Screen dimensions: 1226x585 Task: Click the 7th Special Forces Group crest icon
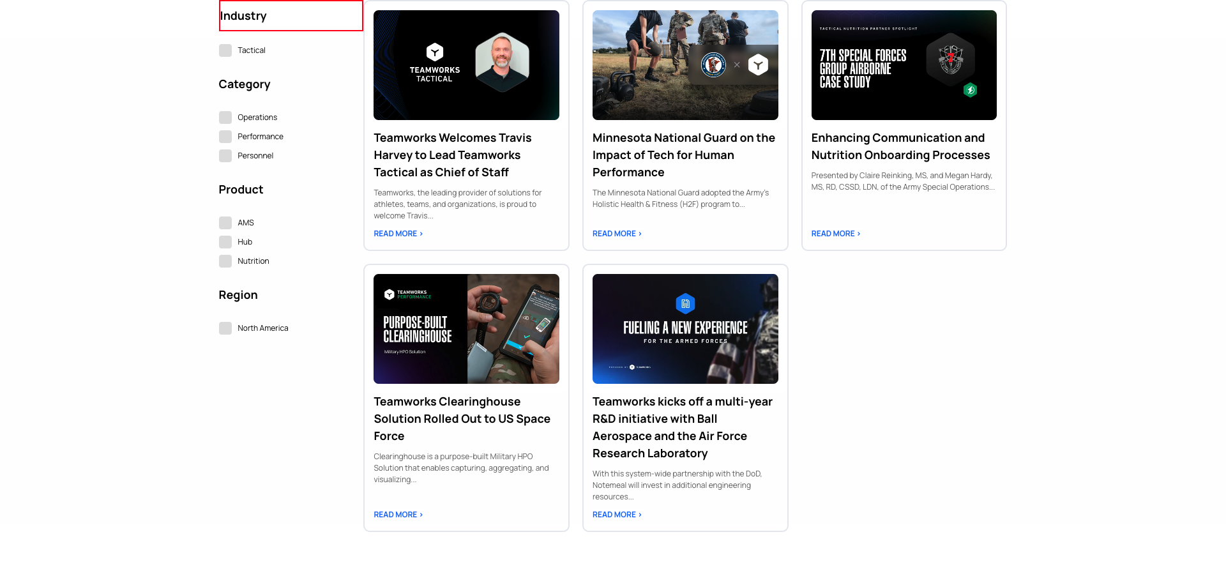tap(951, 59)
